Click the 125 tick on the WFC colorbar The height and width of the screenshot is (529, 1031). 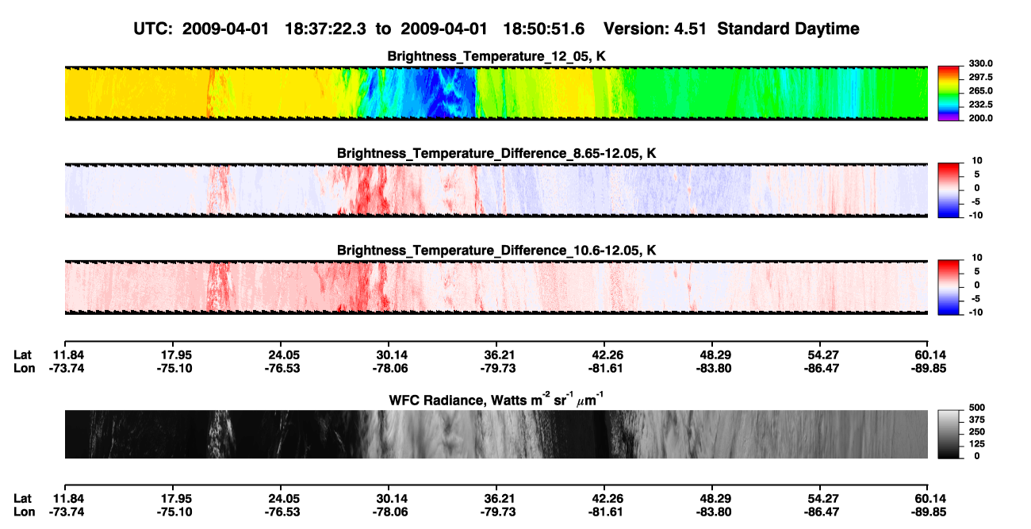[x=977, y=443]
